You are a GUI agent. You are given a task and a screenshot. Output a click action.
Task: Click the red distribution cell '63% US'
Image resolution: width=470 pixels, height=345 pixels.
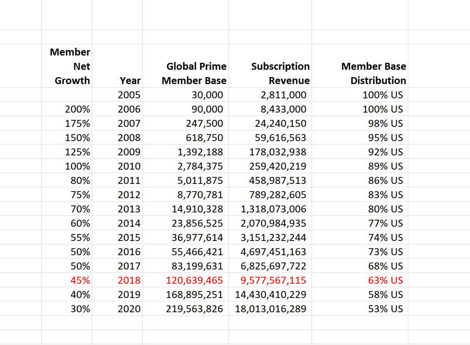pos(360,280)
